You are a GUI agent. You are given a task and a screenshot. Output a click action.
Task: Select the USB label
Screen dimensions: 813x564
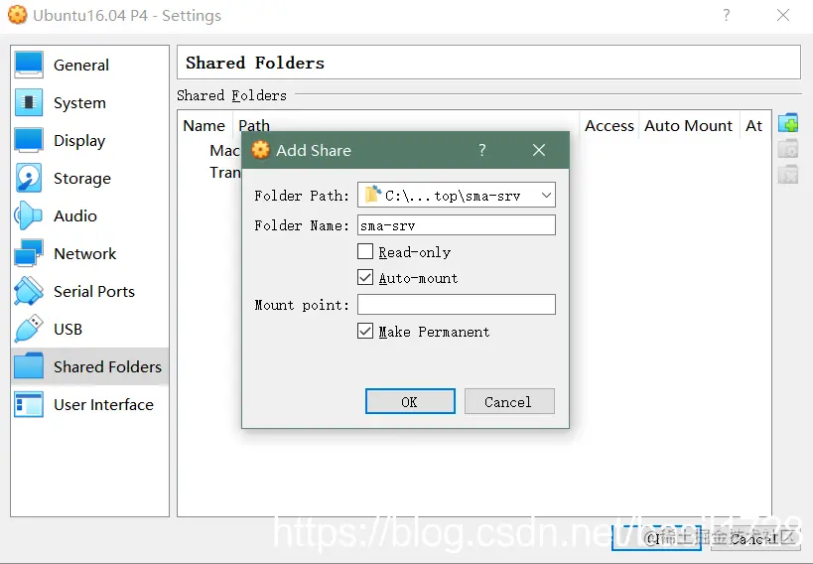(x=68, y=330)
